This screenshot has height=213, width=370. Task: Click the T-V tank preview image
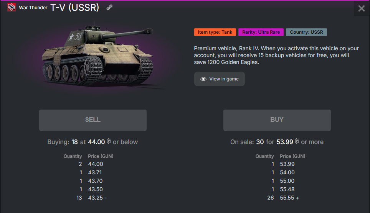98,57
